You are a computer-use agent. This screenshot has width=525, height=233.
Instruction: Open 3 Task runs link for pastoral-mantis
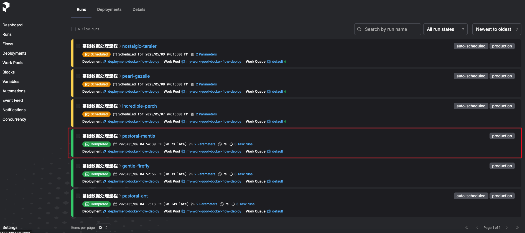pyautogui.click(x=243, y=144)
